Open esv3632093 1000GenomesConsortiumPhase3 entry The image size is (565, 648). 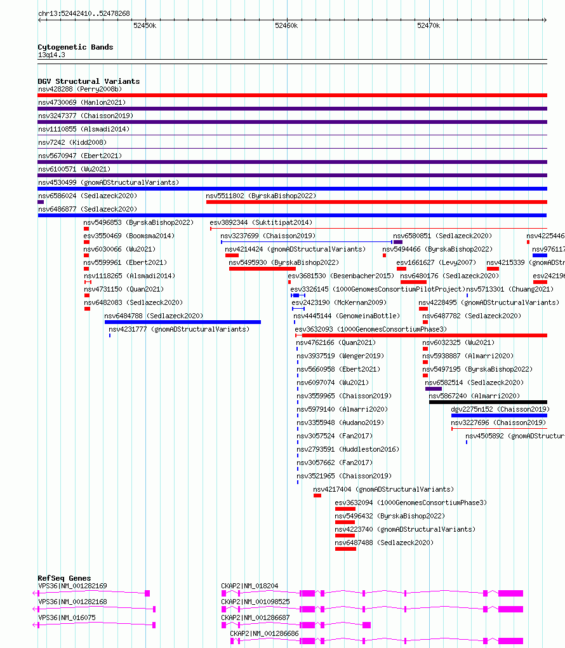[x=371, y=329]
